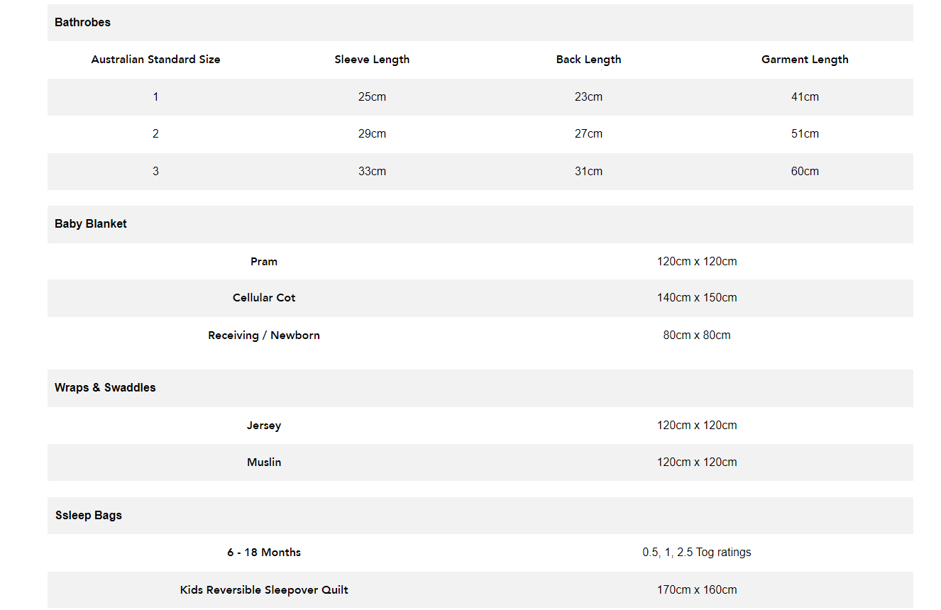The width and height of the screenshot is (941, 610).
Task: Select the 31cm back length cell
Action: click(x=588, y=172)
